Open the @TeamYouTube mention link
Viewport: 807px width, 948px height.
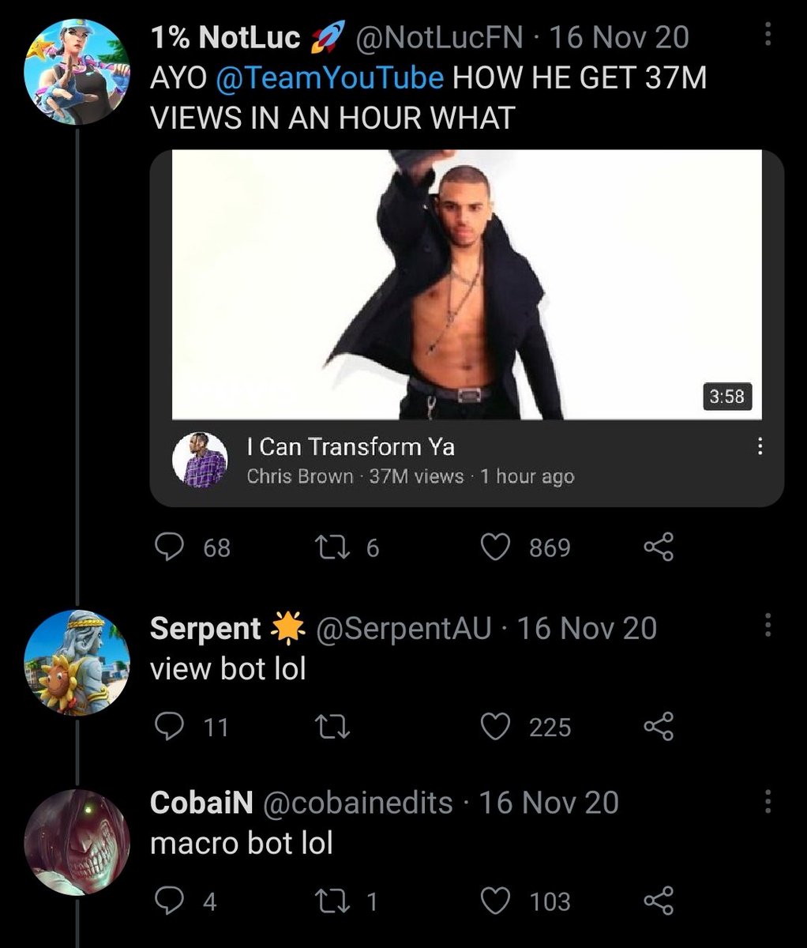point(329,78)
